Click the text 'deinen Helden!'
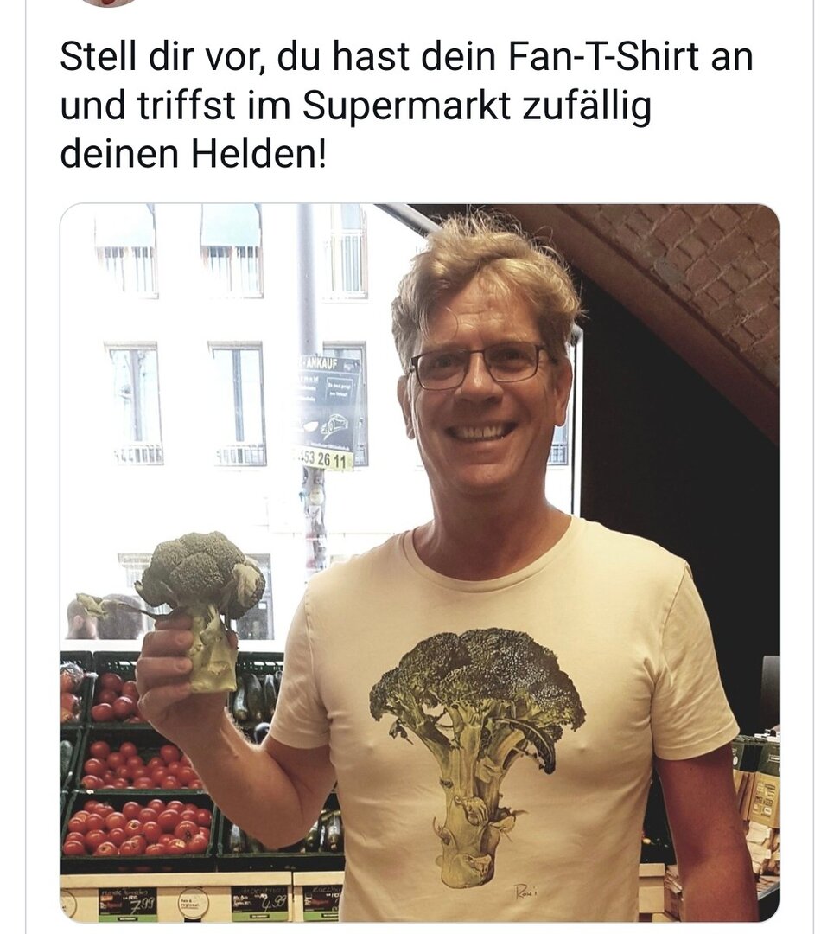The width and height of the screenshot is (840, 934). [x=194, y=154]
